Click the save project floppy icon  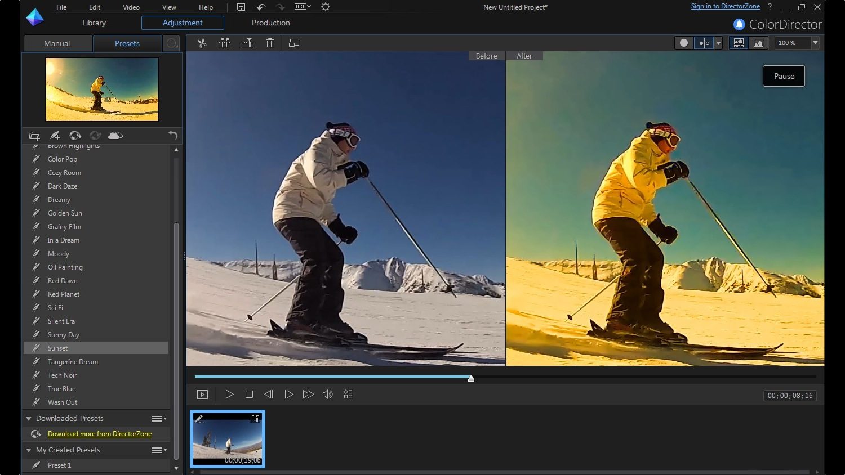tap(241, 7)
